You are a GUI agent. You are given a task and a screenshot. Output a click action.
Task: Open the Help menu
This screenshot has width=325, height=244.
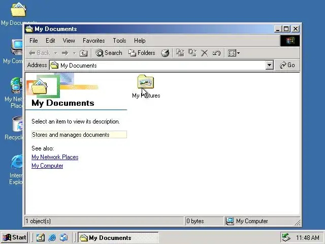[140, 41]
